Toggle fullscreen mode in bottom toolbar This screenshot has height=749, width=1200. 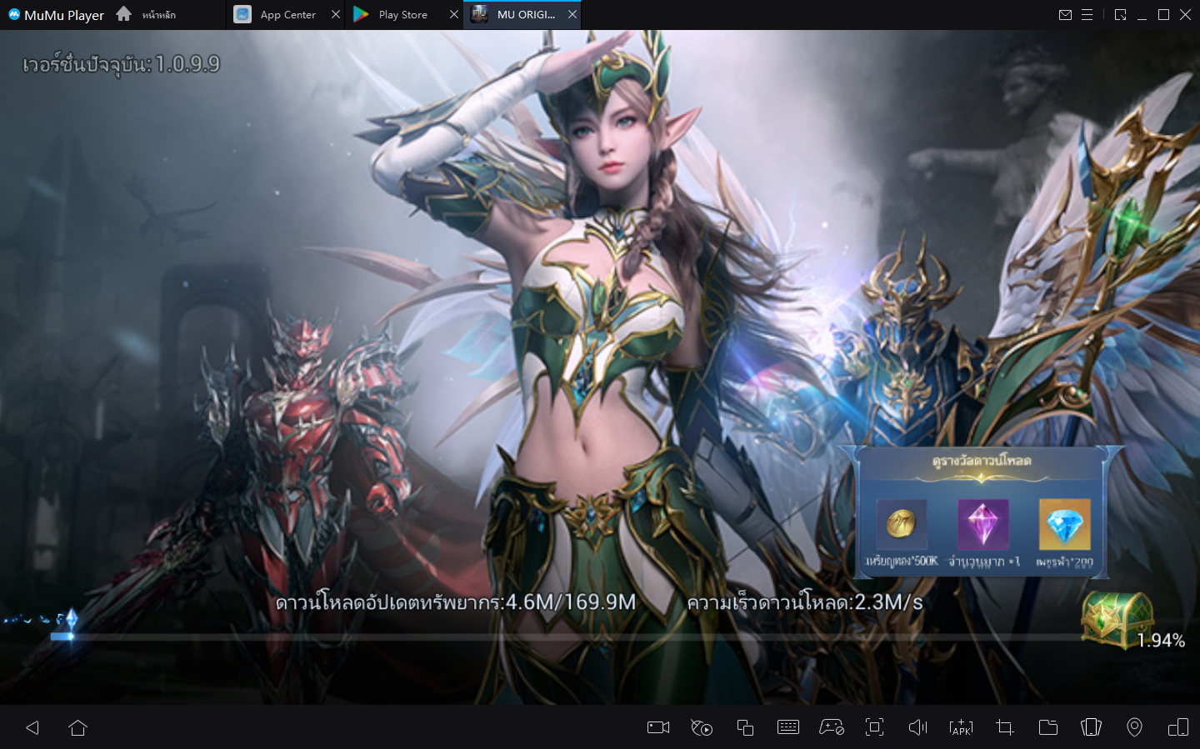click(x=874, y=727)
